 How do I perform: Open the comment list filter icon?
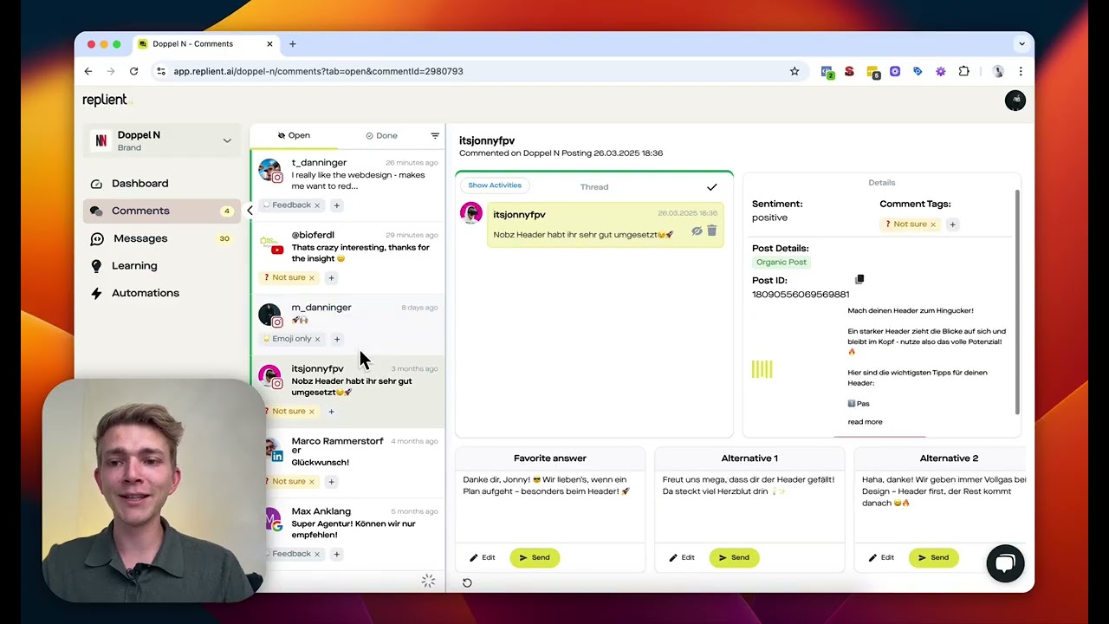click(x=435, y=135)
